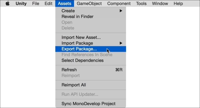Open the Create submenu entry

91,11
